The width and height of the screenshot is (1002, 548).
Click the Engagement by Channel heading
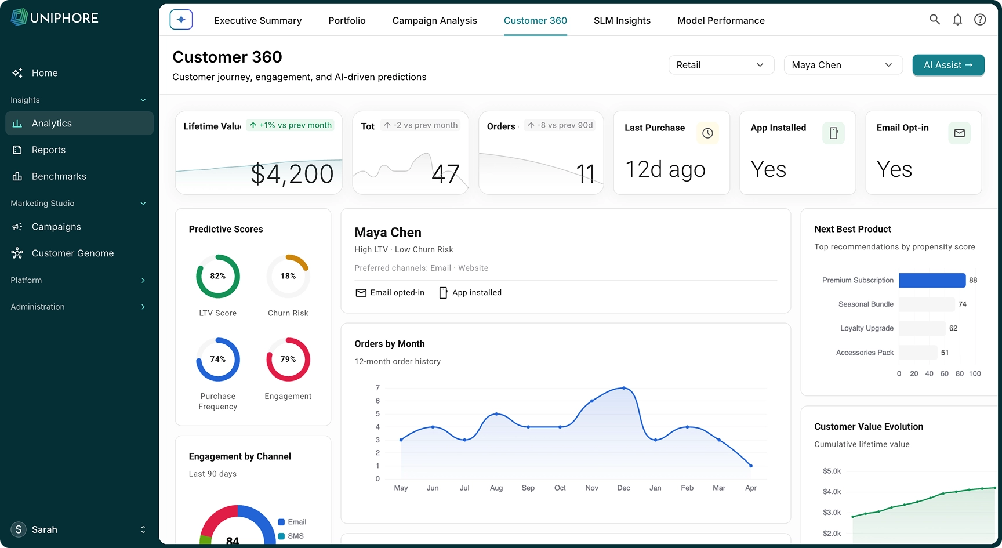239,456
